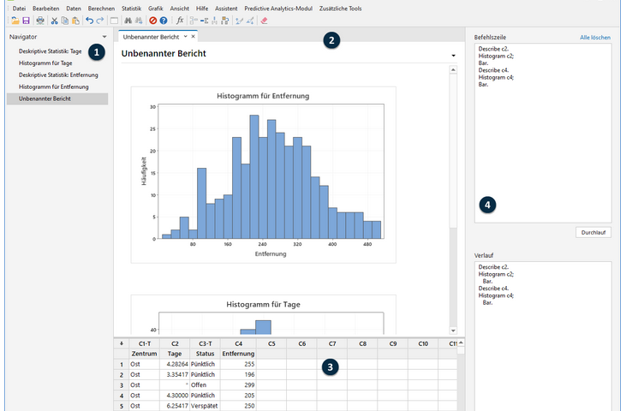Select Histogramm für Tage in Navigator
This screenshot has height=411, width=632.
(45, 63)
